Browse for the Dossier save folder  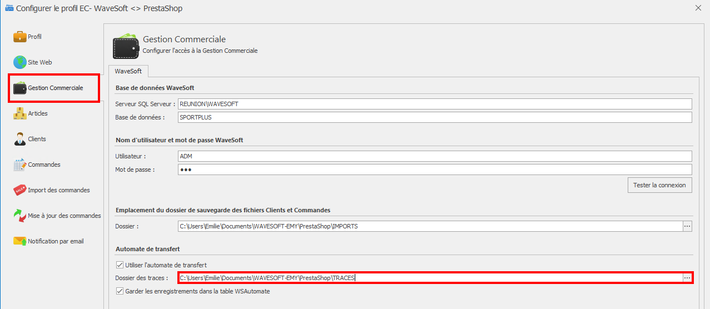[x=687, y=226]
